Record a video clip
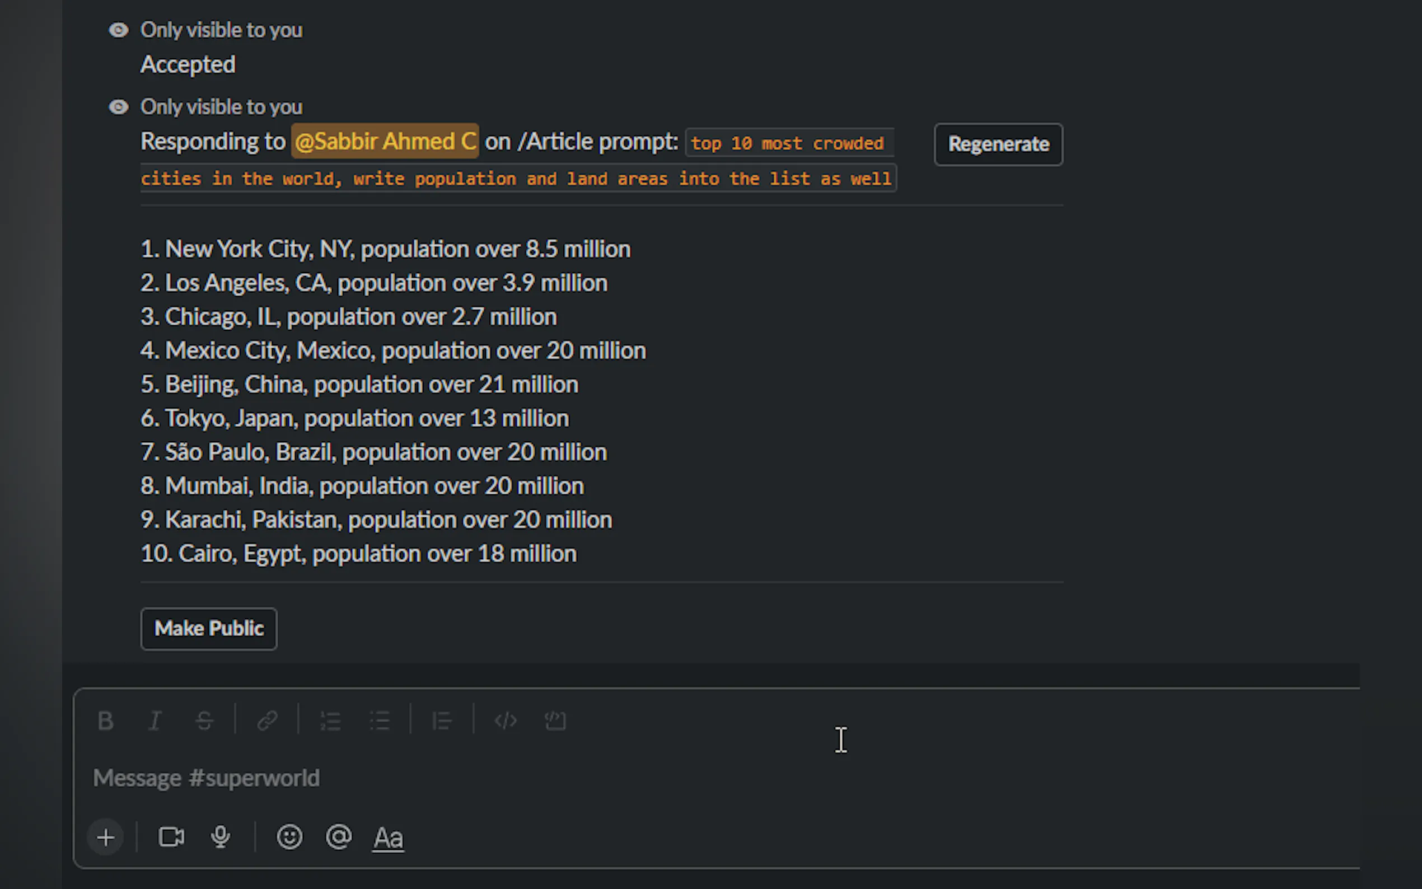The width and height of the screenshot is (1422, 889). click(x=171, y=837)
